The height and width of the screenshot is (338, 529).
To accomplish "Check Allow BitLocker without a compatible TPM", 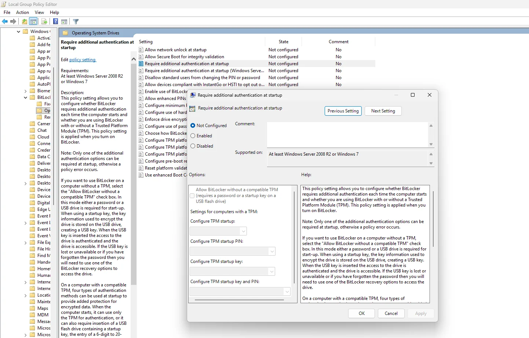I will (x=192, y=196).
